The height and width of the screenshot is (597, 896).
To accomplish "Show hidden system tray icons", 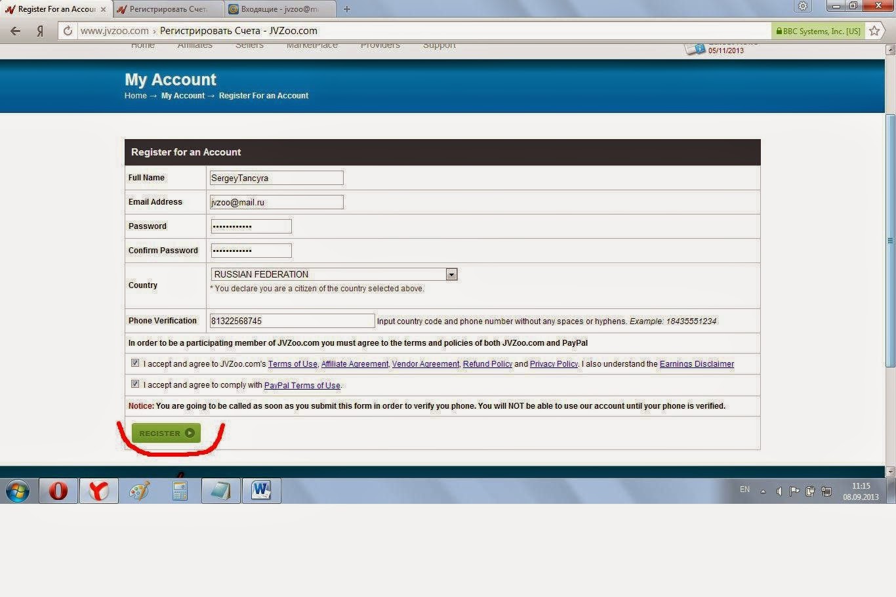I will [x=763, y=491].
